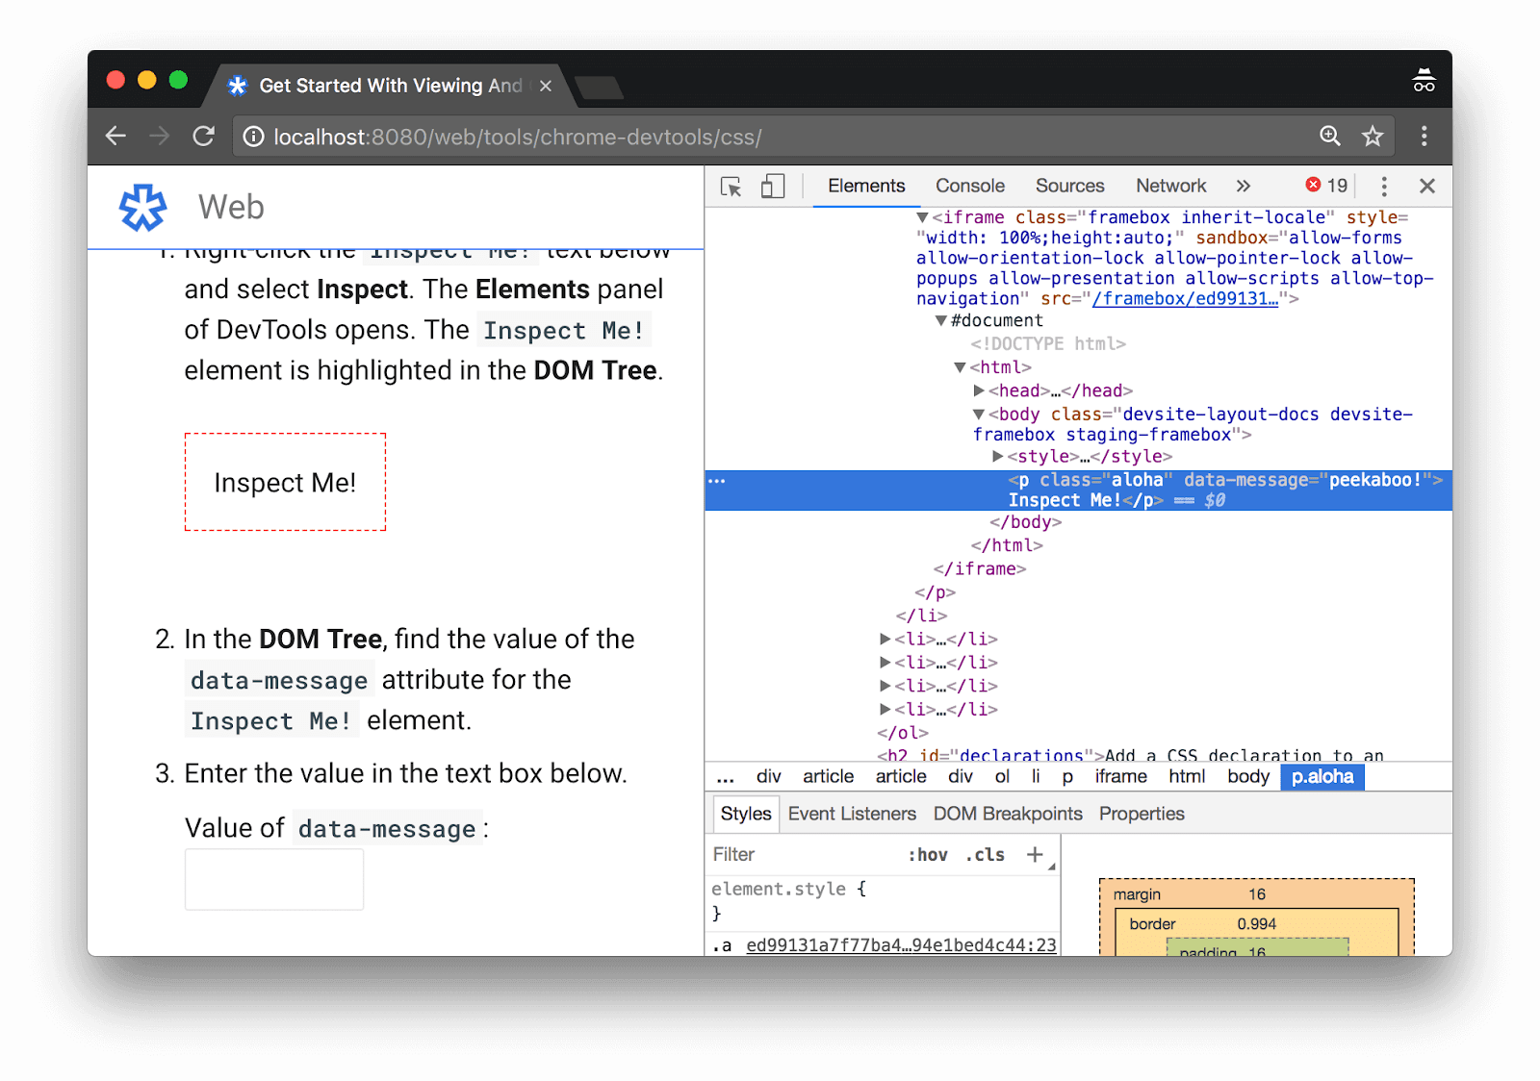The width and height of the screenshot is (1540, 1081).
Task: Toggle the .cls class editor pane
Action: coord(985,854)
